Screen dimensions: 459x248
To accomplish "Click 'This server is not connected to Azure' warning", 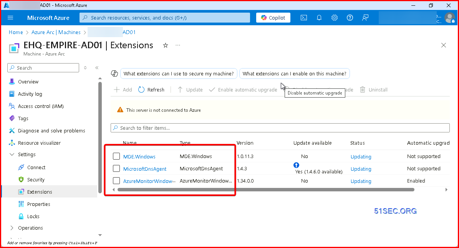I will coord(163,110).
